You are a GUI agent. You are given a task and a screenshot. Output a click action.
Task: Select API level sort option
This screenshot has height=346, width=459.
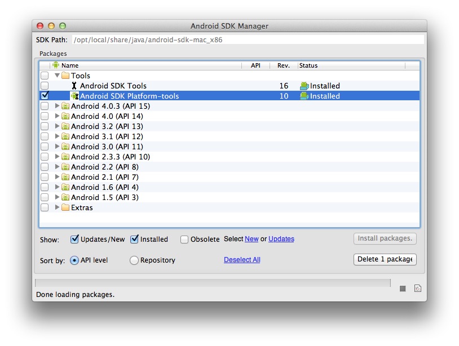coord(74,260)
